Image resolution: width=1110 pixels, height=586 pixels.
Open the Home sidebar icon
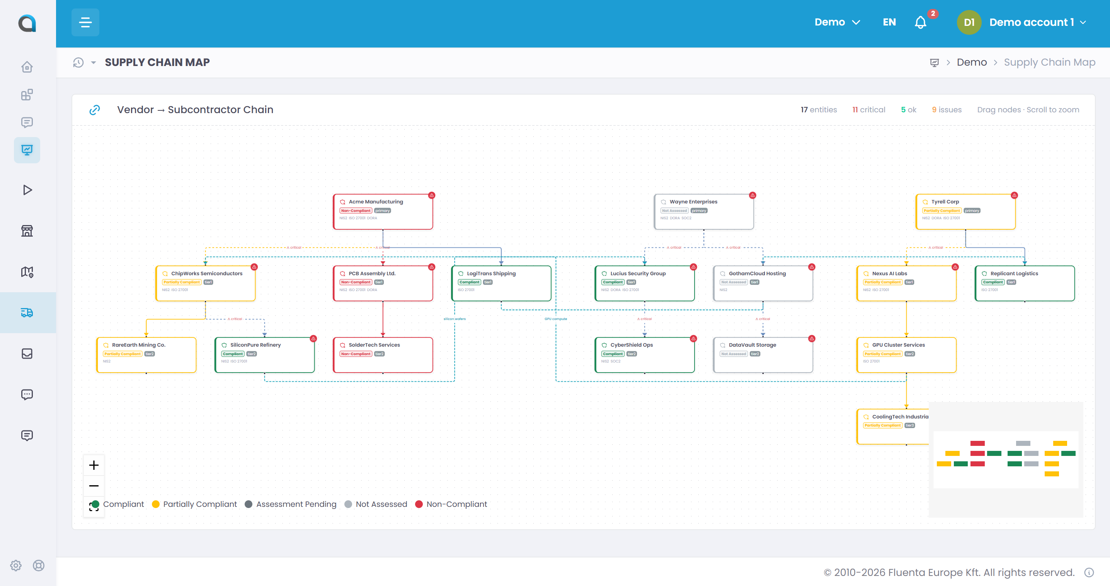pyautogui.click(x=27, y=67)
